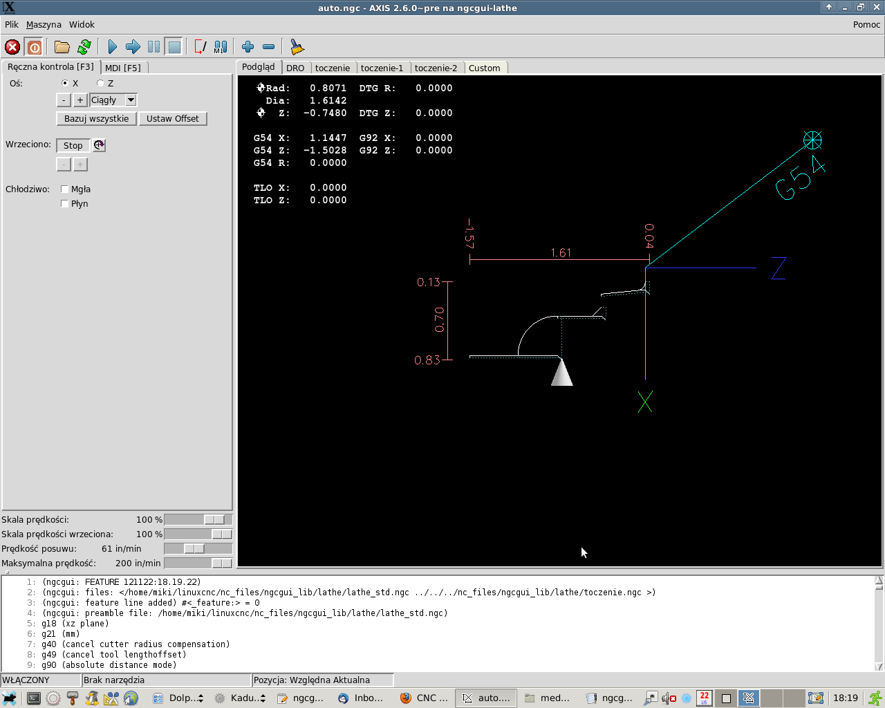This screenshot has height=708, width=885.
Task: Open Plik menu
Action: 12,24
